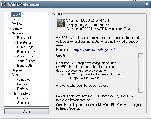151x119 pixels.
Task: Open Sending file transfer settings
Action: point(23,103)
